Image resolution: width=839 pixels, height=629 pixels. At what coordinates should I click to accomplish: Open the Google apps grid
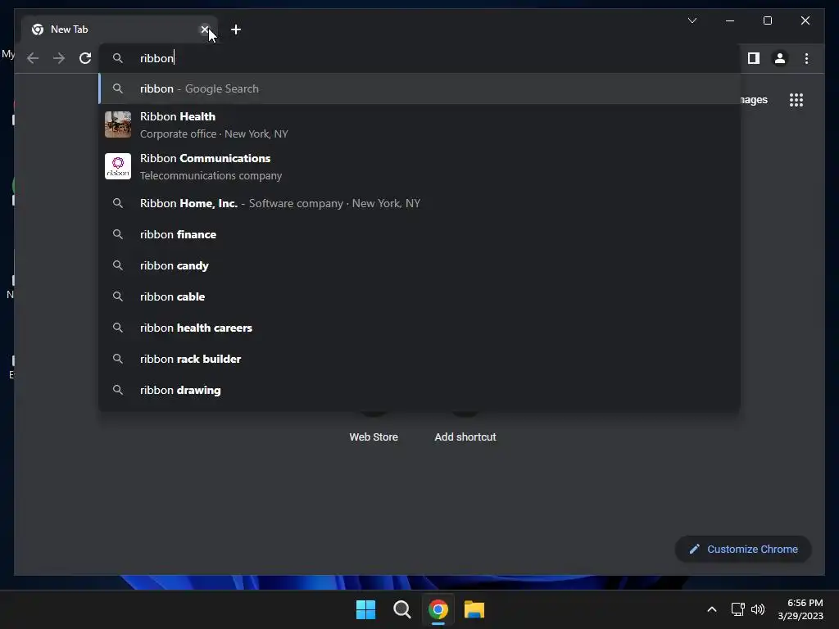[796, 100]
